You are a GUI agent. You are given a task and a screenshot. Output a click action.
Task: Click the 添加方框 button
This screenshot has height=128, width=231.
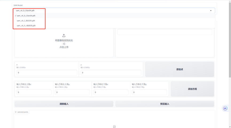pyautogui.click(x=192, y=89)
